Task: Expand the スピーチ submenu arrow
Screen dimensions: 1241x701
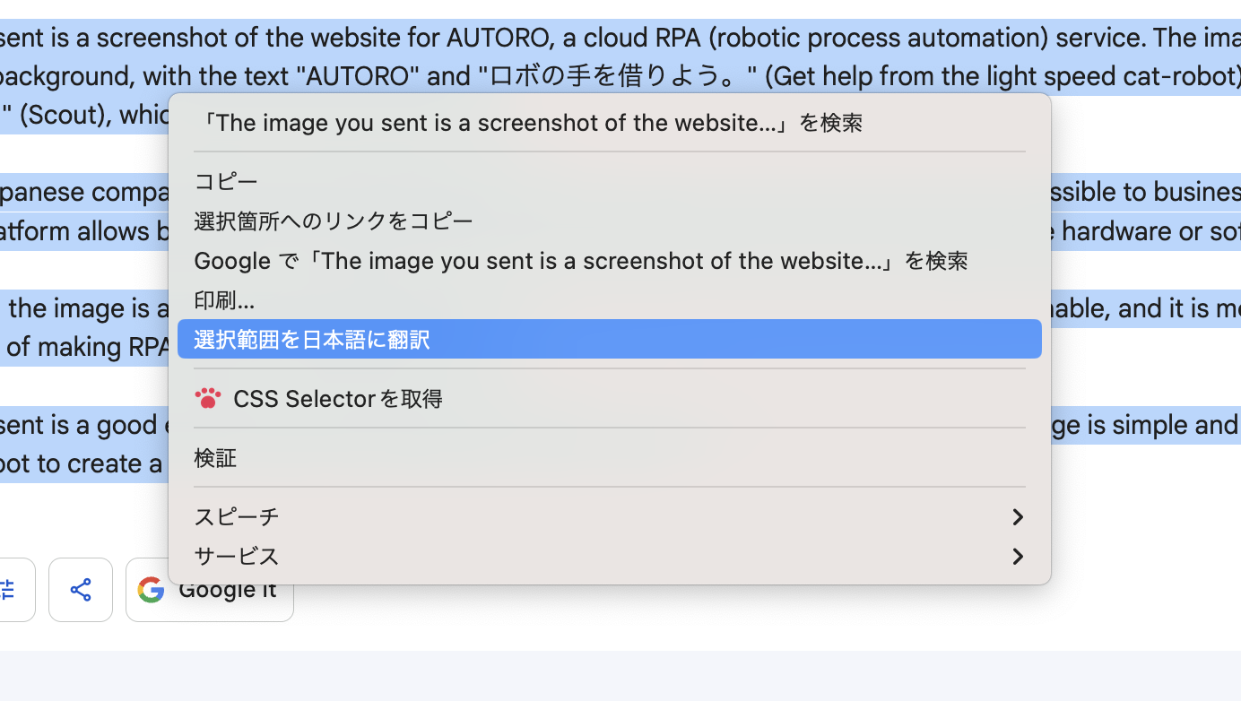Action: (1018, 517)
